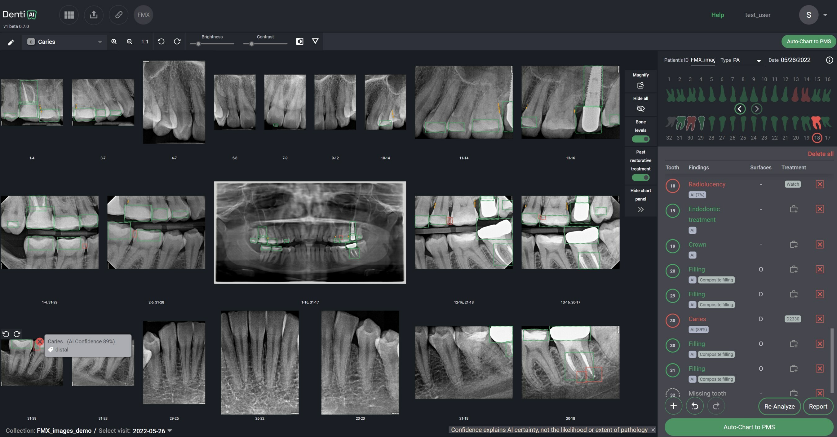Click the Help menu item
This screenshot has height=437, width=837.
click(717, 15)
